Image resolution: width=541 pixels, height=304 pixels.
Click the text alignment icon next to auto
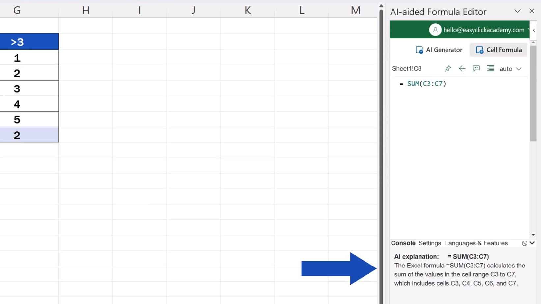pyautogui.click(x=490, y=68)
